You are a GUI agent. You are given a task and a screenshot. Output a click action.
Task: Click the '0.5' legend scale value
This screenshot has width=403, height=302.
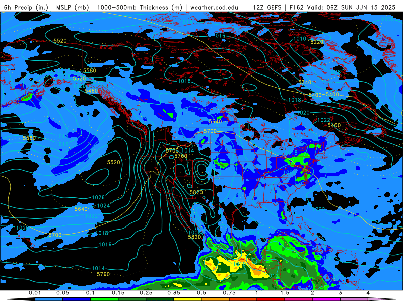click(x=201, y=293)
